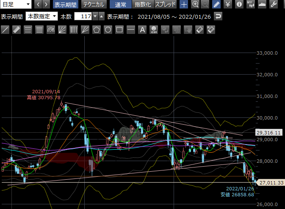Click the zoom in magnifier icon
The width and height of the screenshot is (285, 209).
tap(195, 5)
